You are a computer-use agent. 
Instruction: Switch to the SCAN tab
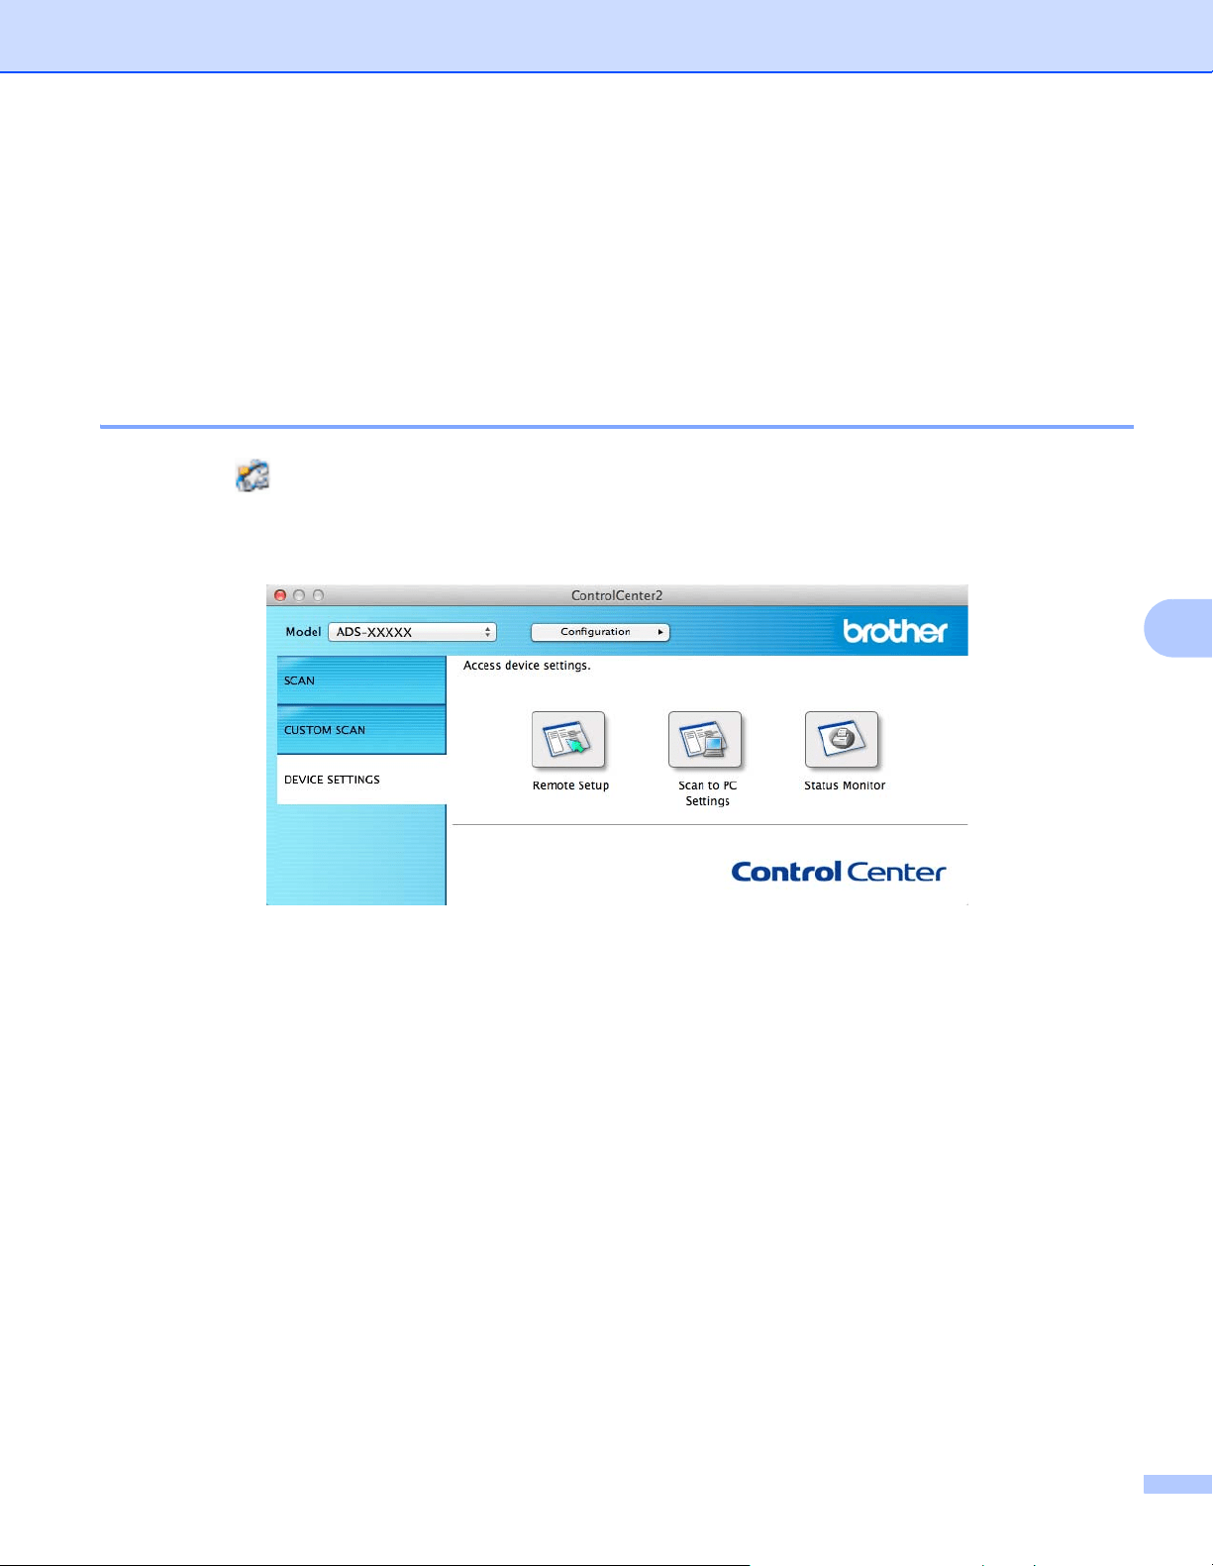(x=361, y=680)
